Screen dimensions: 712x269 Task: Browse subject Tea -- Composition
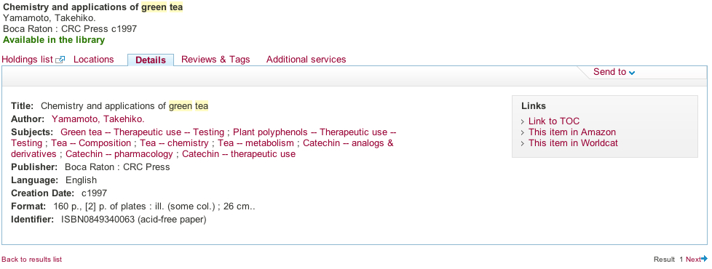[91, 143]
